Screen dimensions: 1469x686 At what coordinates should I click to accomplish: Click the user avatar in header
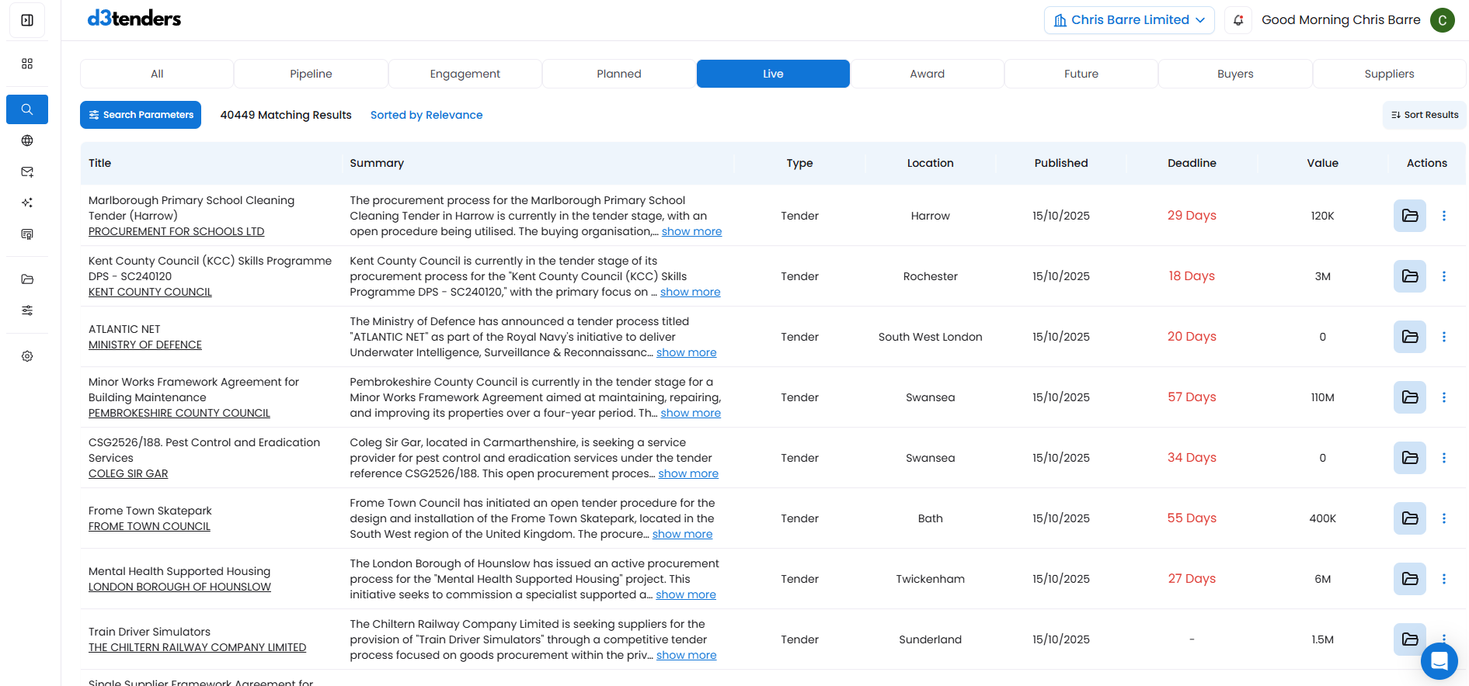coord(1442,20)
